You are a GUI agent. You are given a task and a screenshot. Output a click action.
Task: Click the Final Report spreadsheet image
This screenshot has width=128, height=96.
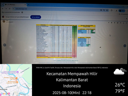(x=66, y=41)
